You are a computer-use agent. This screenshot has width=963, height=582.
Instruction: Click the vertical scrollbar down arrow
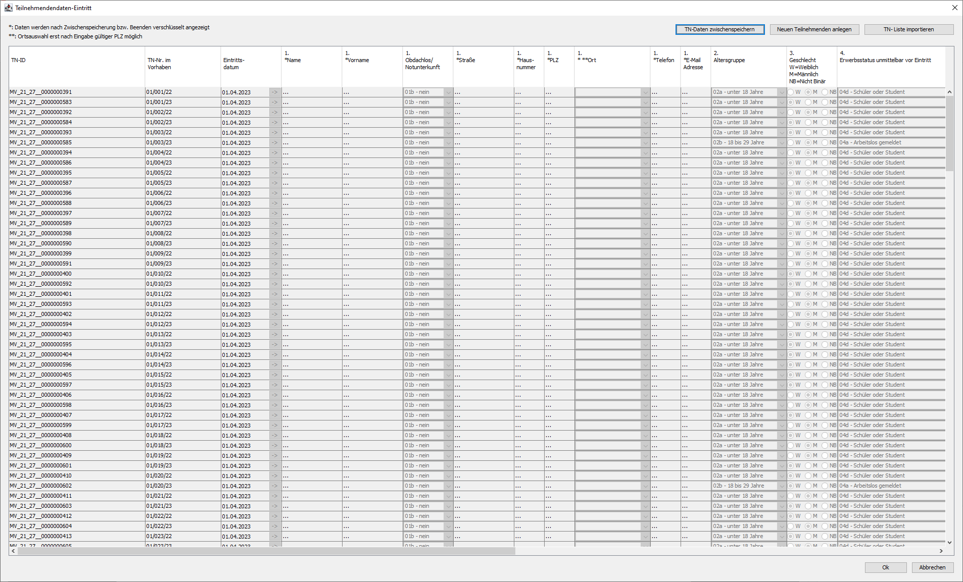(949, 543)
